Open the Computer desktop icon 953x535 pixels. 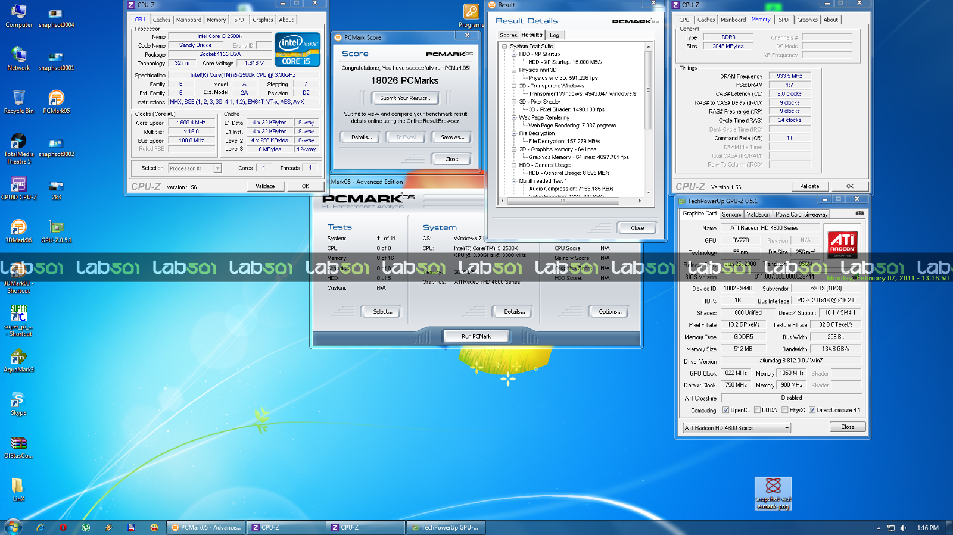pyautogui.click(x=18, y=16)
